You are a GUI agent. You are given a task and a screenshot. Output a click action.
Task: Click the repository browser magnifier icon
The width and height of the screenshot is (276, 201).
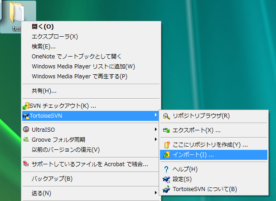166,116
